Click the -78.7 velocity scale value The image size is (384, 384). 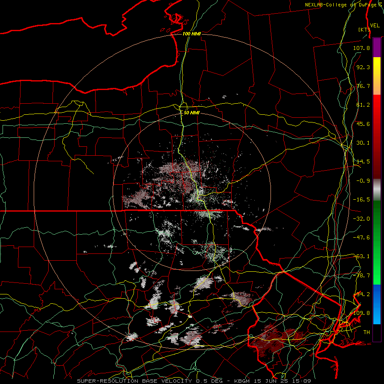[x=361, y=276]
